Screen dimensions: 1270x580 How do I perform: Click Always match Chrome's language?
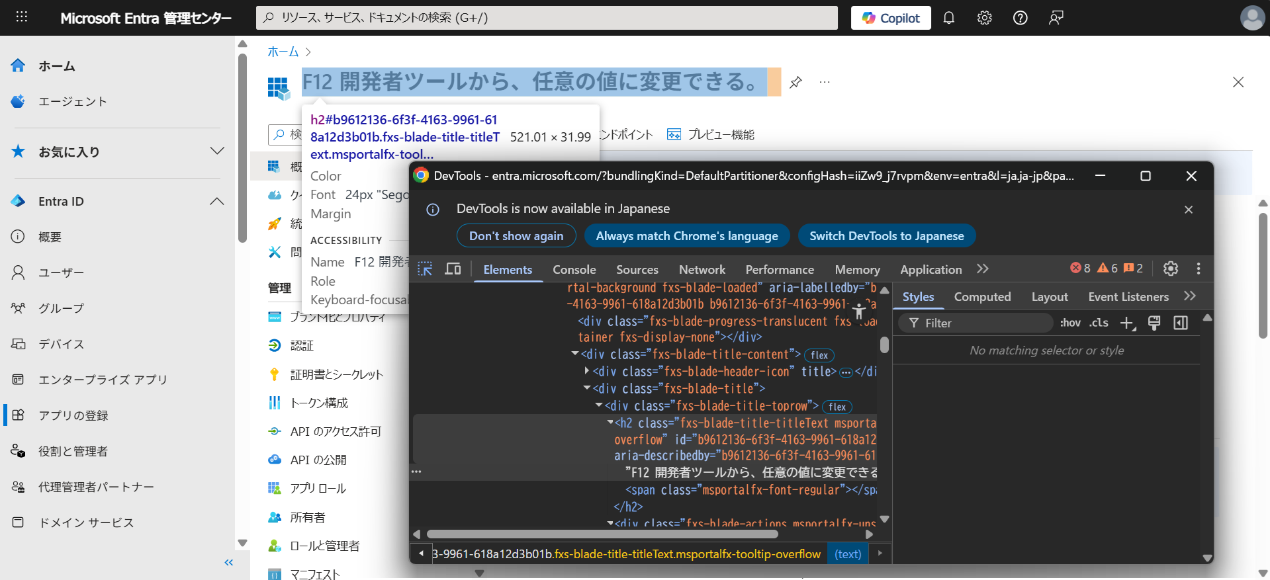[x=687, y=236]
